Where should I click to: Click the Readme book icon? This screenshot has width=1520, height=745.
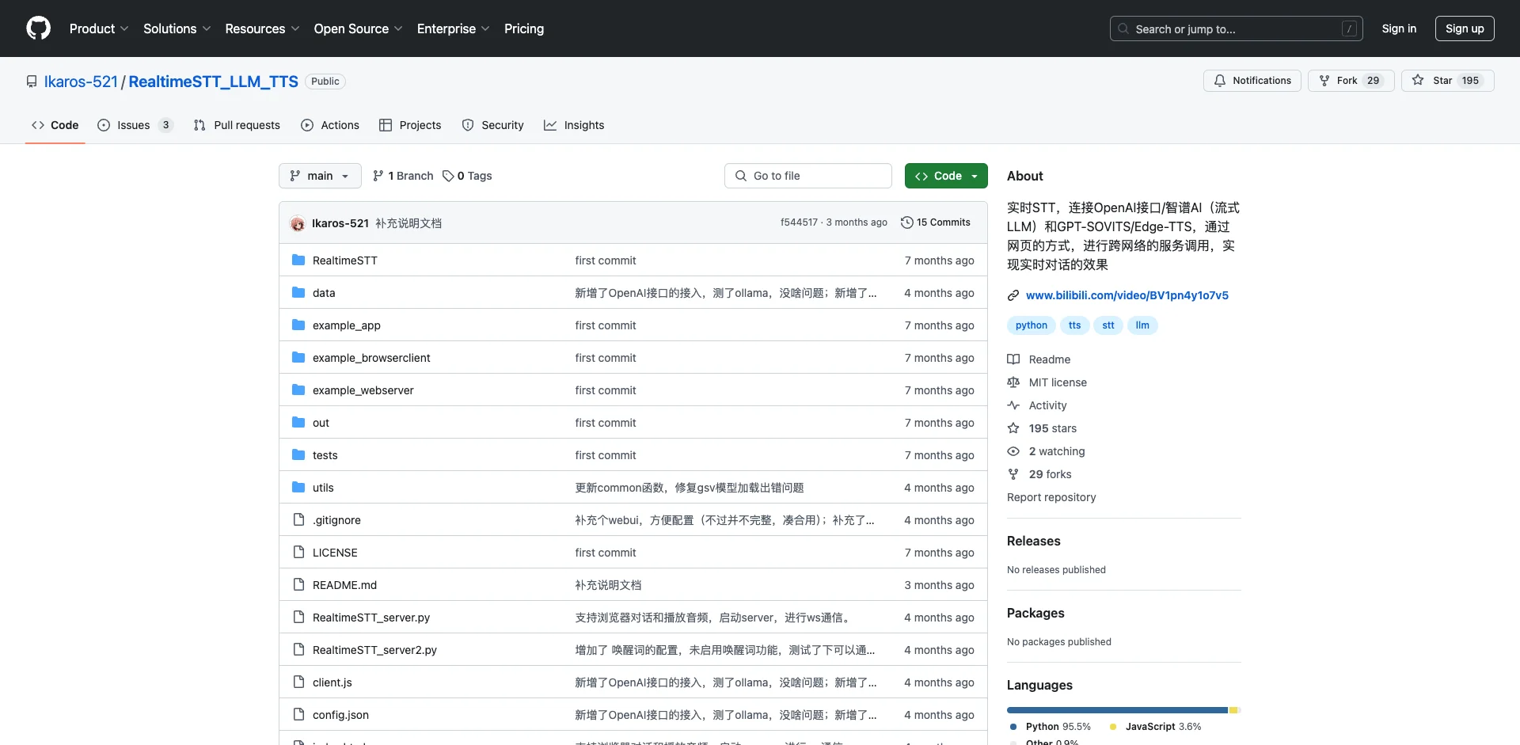(x=1013, y=359)
